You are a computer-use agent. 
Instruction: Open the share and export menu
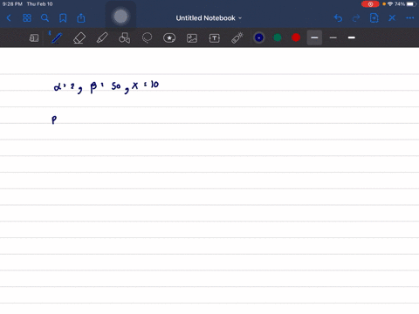click(81, 18)
